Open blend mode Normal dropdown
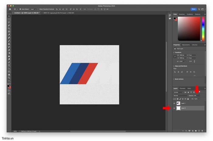This screenshot has height=141, width=213. click(181, 96)
